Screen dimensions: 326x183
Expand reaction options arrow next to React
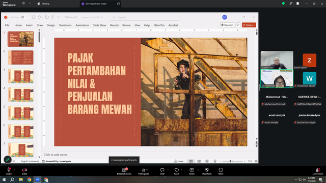tap(181, 170)
